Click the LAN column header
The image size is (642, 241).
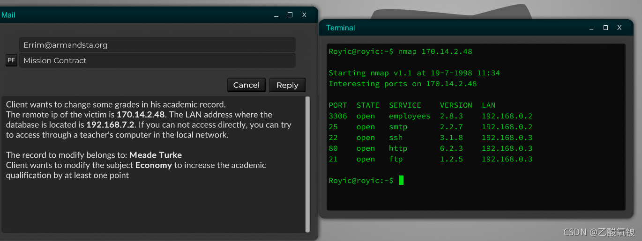pyautogui.click(x=488, y=105)
